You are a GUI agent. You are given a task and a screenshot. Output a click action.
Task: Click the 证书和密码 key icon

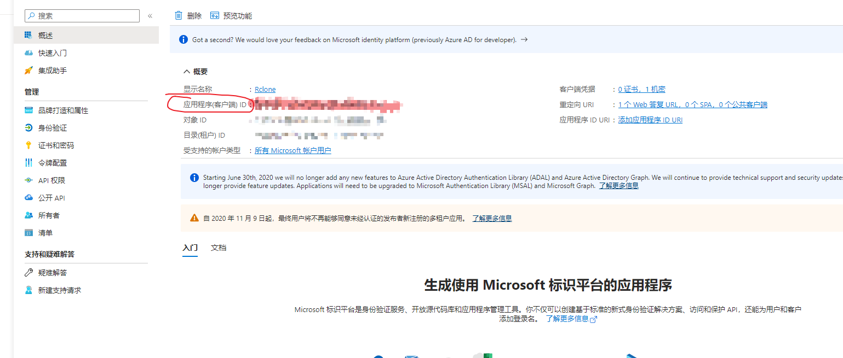coord(28,145)
